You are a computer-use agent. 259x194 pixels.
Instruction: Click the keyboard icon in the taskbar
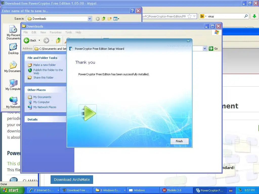pyautogui.click(x=231, y=190)
